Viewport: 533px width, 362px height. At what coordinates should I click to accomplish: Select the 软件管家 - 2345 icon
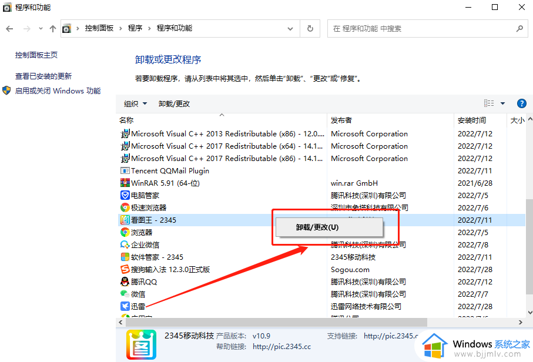125,257
